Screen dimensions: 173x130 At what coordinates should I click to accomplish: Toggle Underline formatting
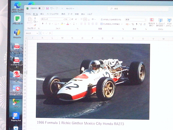pyautogui.click(x=50, y=24)
